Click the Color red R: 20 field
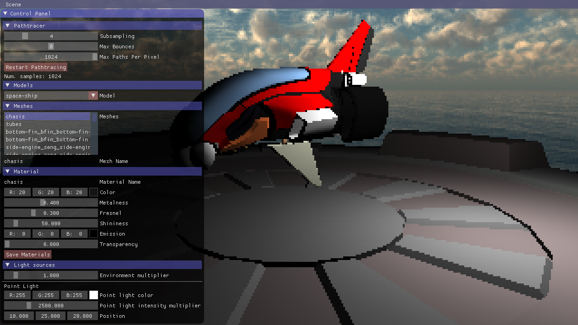 pos(18,192)
